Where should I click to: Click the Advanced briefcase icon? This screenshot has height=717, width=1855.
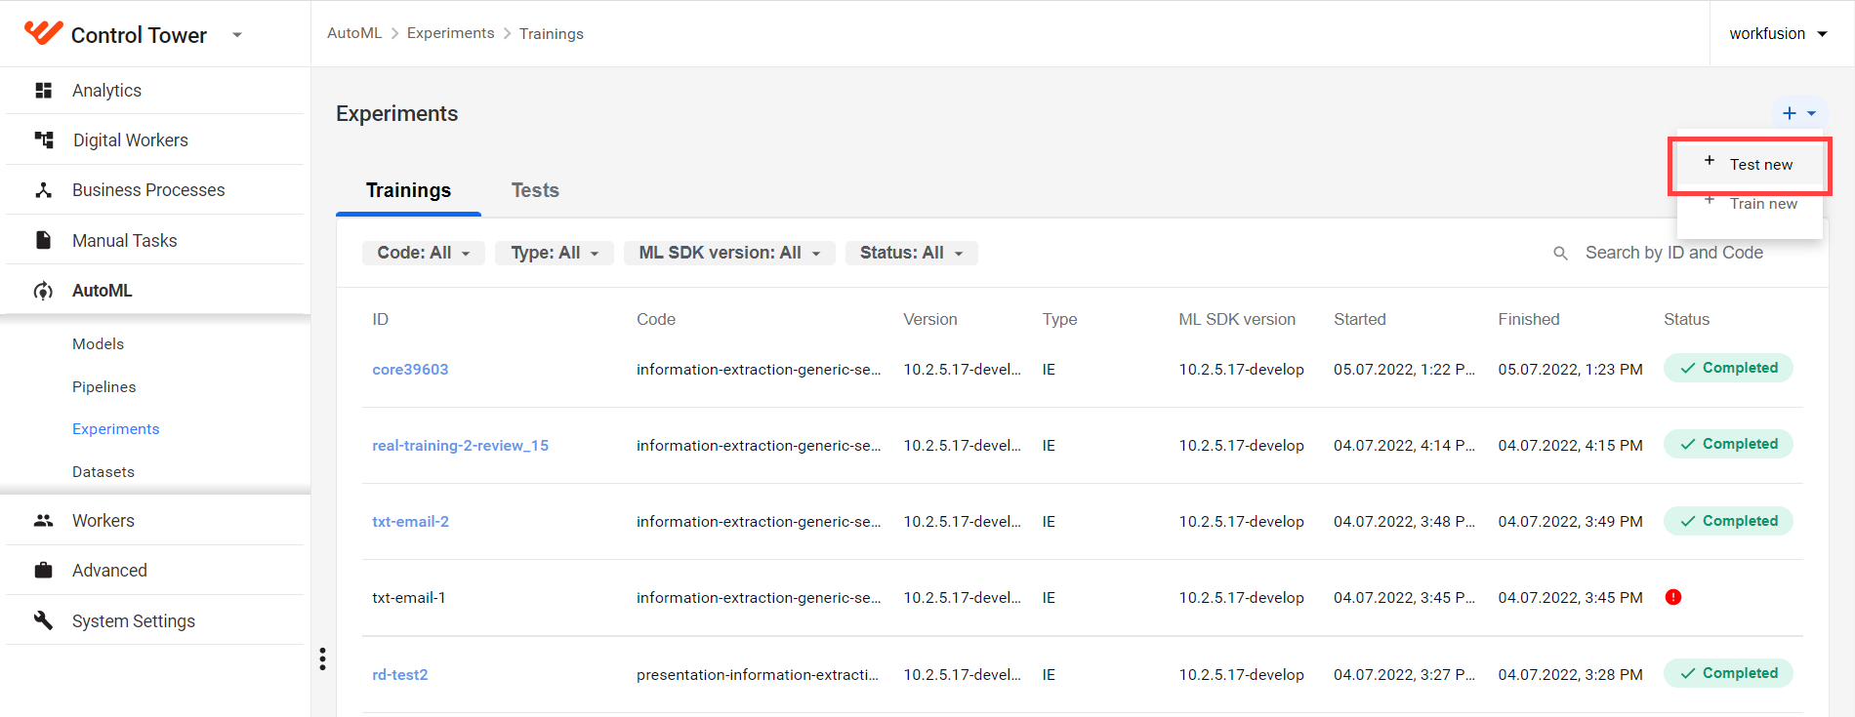pyautogui.click(x=43, y=571)
